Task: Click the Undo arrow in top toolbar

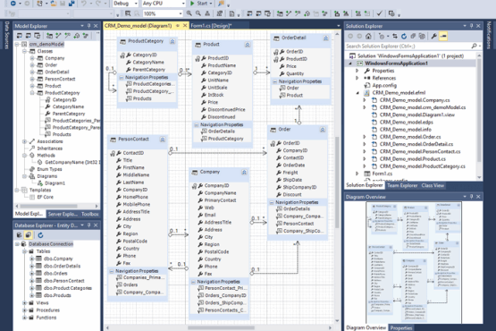Action: point(83,4)
